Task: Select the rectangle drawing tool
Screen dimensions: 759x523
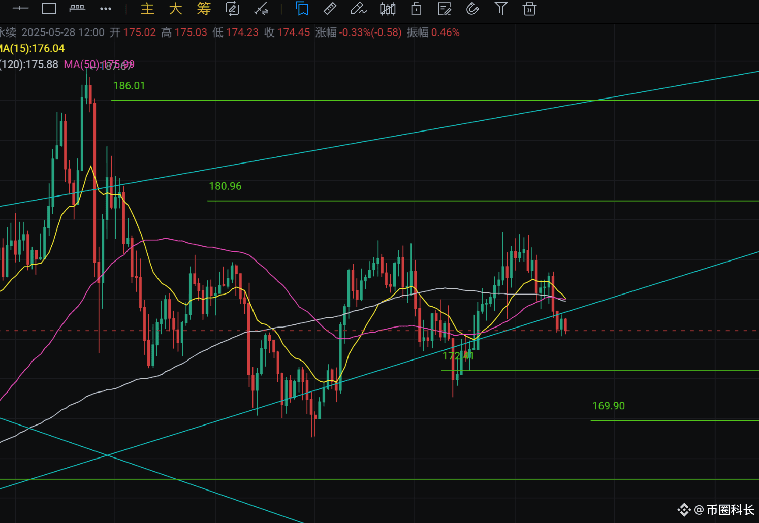Action: click(x=49, y=8)
